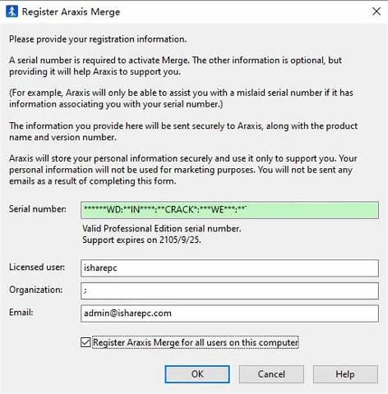Click the 'Serial number:' label
The width and height of the screenshot is (388, 394).
click(38, 209)
